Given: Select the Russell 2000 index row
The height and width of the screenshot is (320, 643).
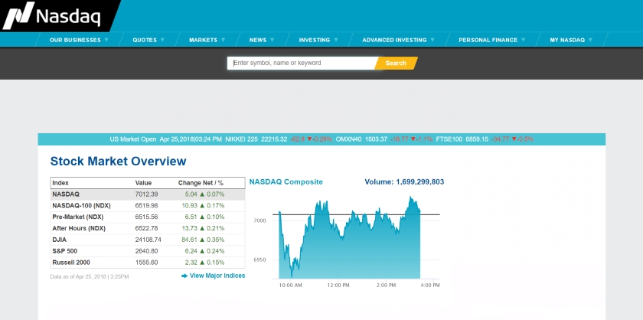Looking at the screenshot, I should [148, 263].
